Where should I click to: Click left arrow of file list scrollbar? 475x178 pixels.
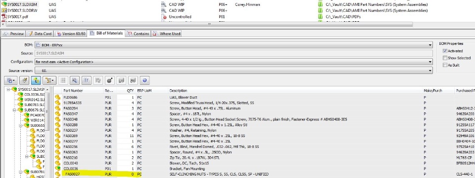pyautogui.click(x=3, y=24)
